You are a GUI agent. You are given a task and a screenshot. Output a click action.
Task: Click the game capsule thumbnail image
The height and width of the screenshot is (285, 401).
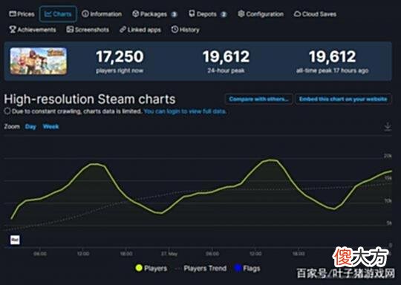pos(39,61)
